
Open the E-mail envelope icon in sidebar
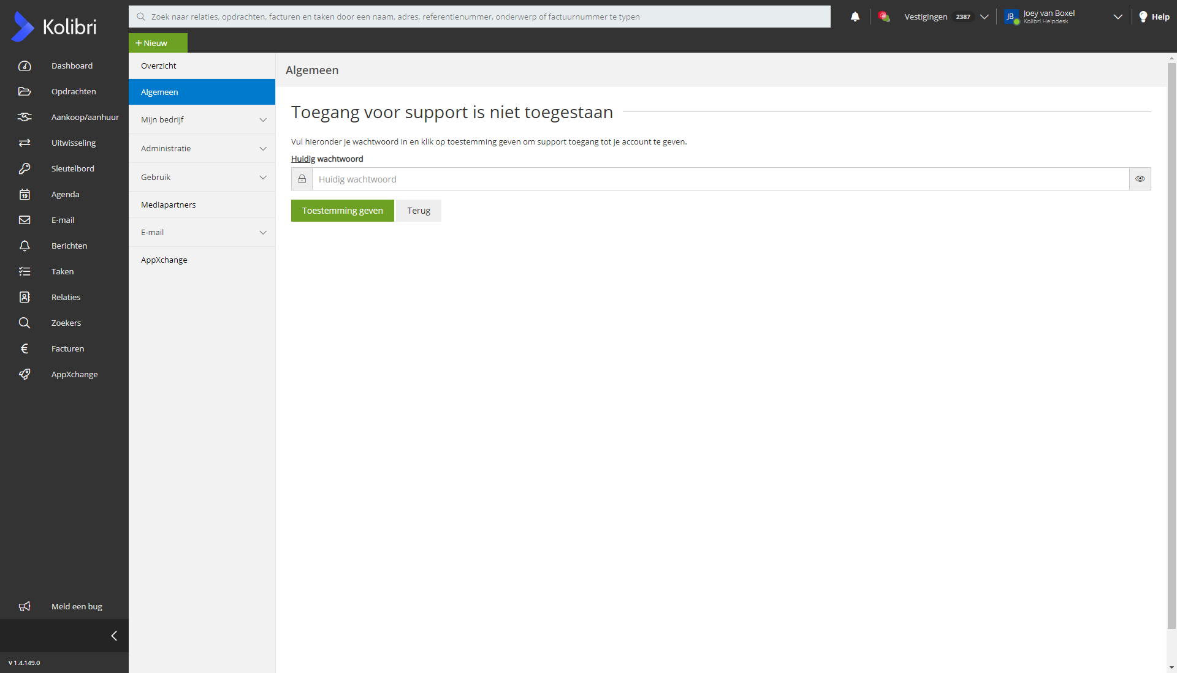coord(25,220)
